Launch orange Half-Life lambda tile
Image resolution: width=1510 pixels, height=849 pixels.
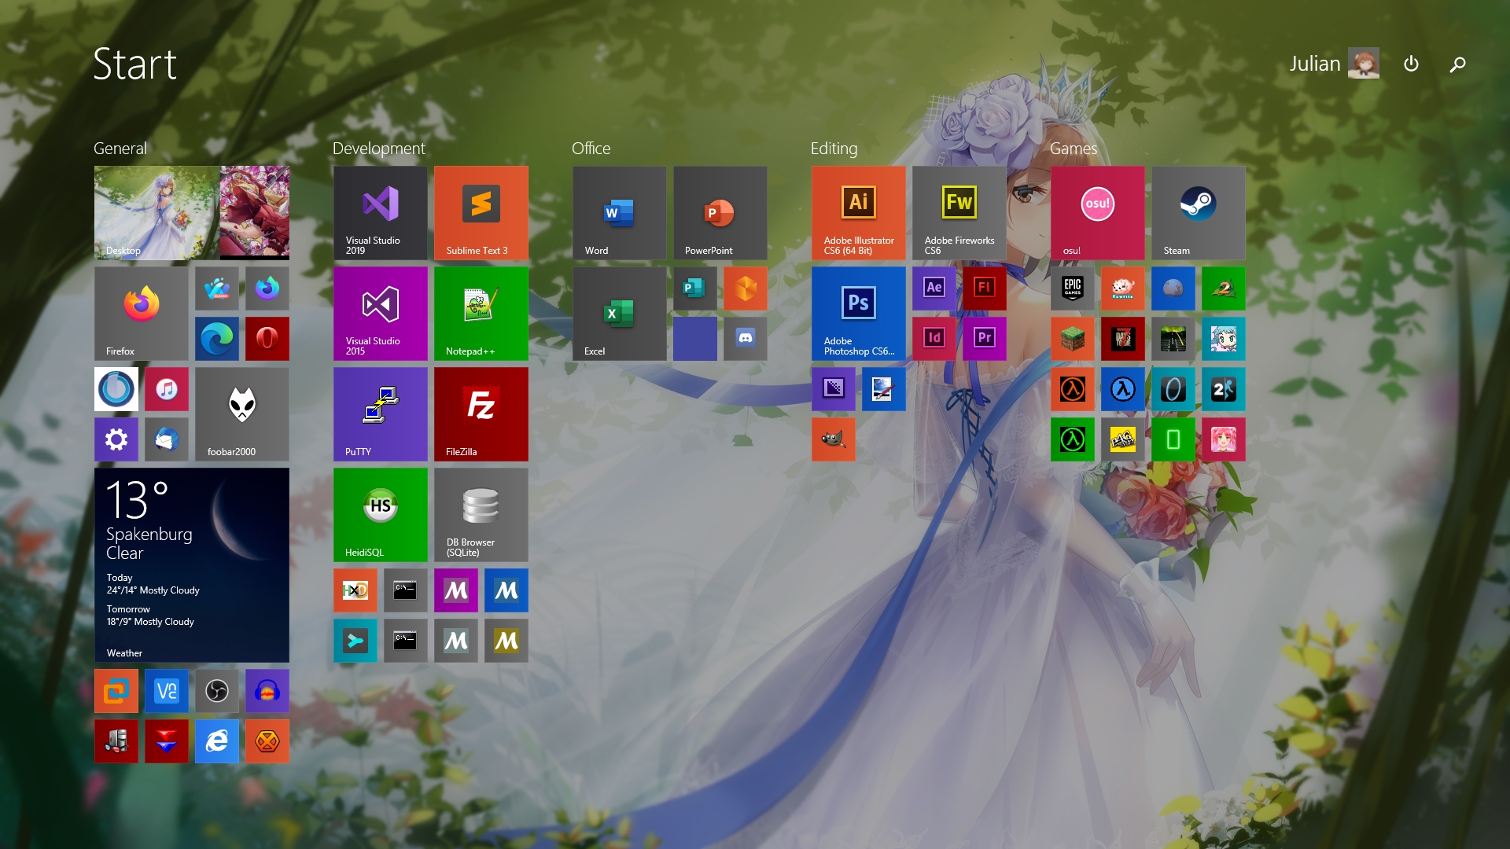(x=1073, y=389)
